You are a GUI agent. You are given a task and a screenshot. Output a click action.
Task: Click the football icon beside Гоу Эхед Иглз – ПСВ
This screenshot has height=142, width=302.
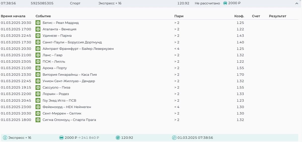point(38,100)
